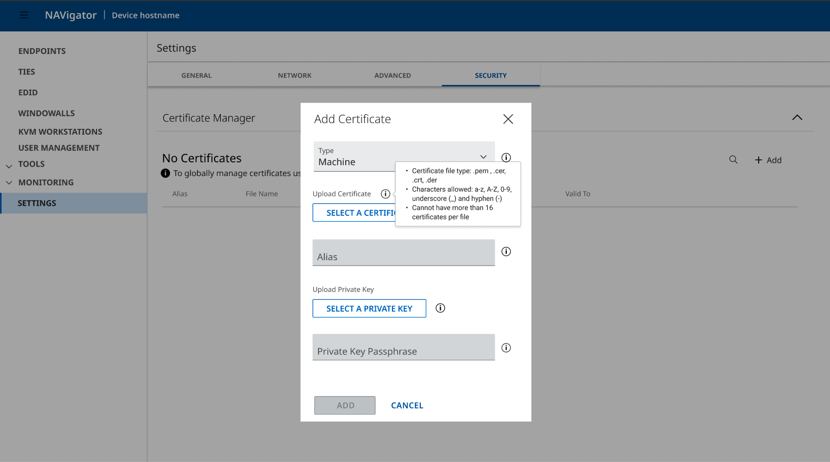Open the Advanced settings tab
The image size is (830, 462).
[392, 75]
